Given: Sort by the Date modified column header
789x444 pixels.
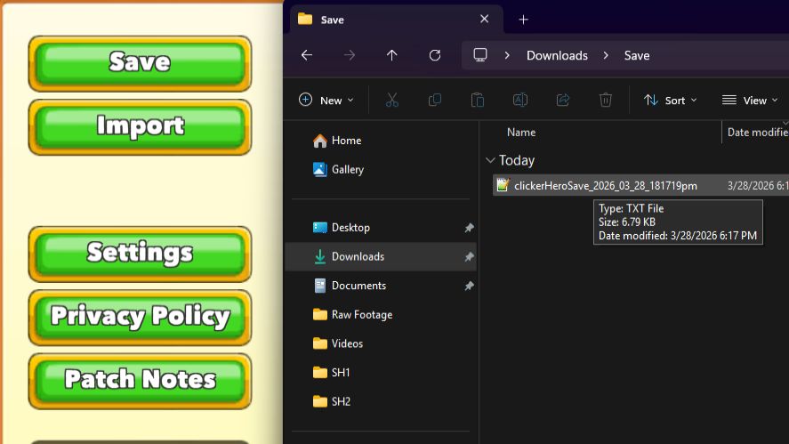Looking at the screenshot, I should tap(756, 133).
